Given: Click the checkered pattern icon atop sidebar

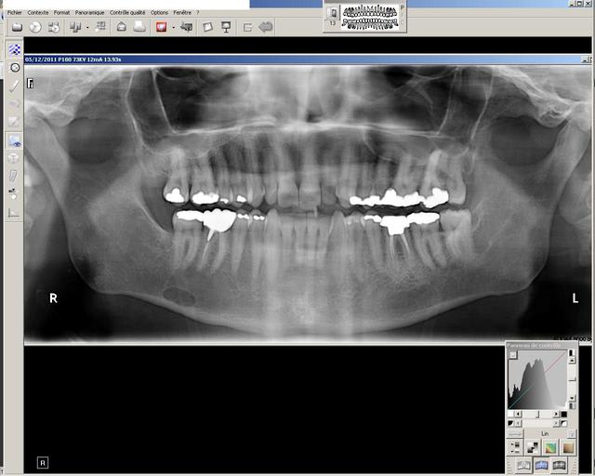Looking at the screenshot, I should (x=15, y=49).
